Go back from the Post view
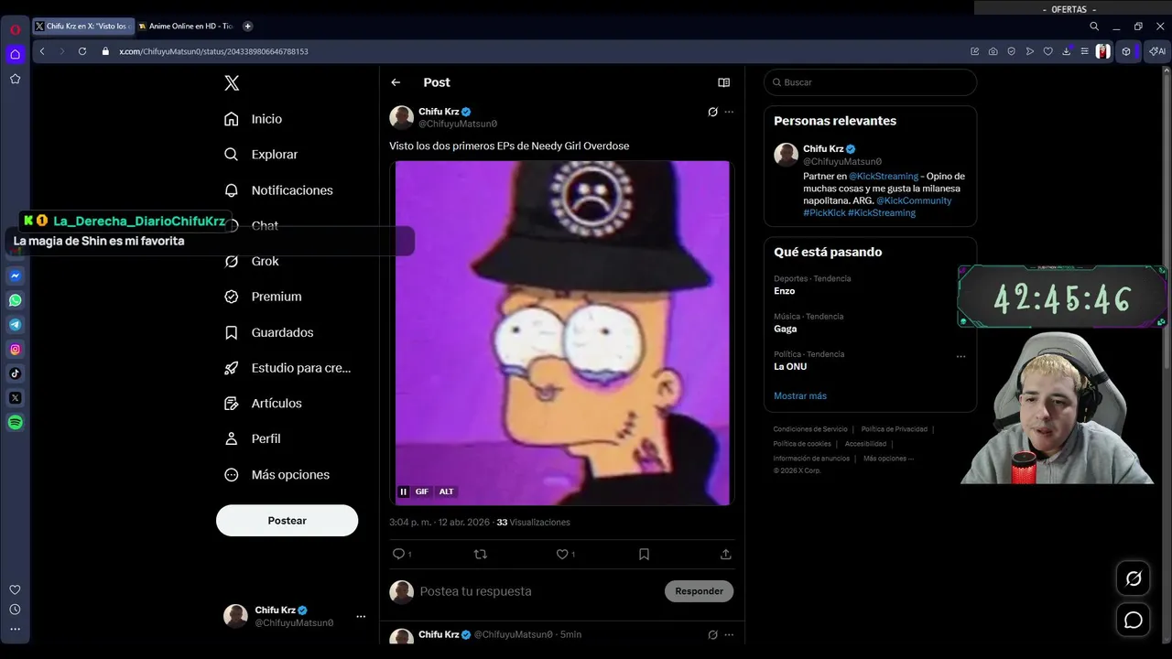 [x=396, y=82]
